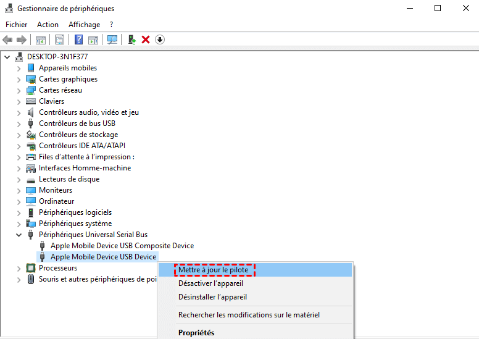The width and height of the screenshot is (479, 339).
Task: Click the Help question mark toolbar icon
Action: point(78,40)
